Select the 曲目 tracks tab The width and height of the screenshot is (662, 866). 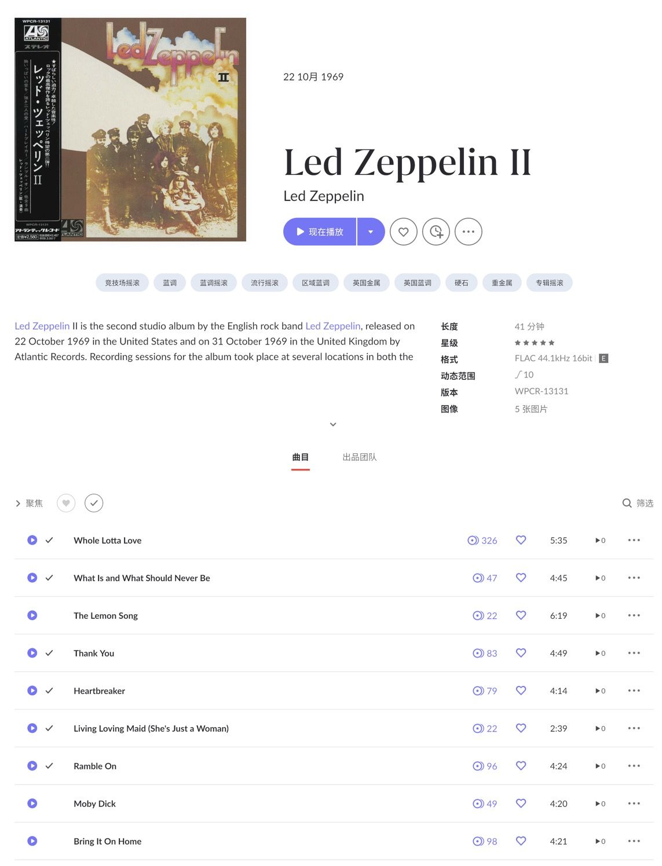pos(301,457)
